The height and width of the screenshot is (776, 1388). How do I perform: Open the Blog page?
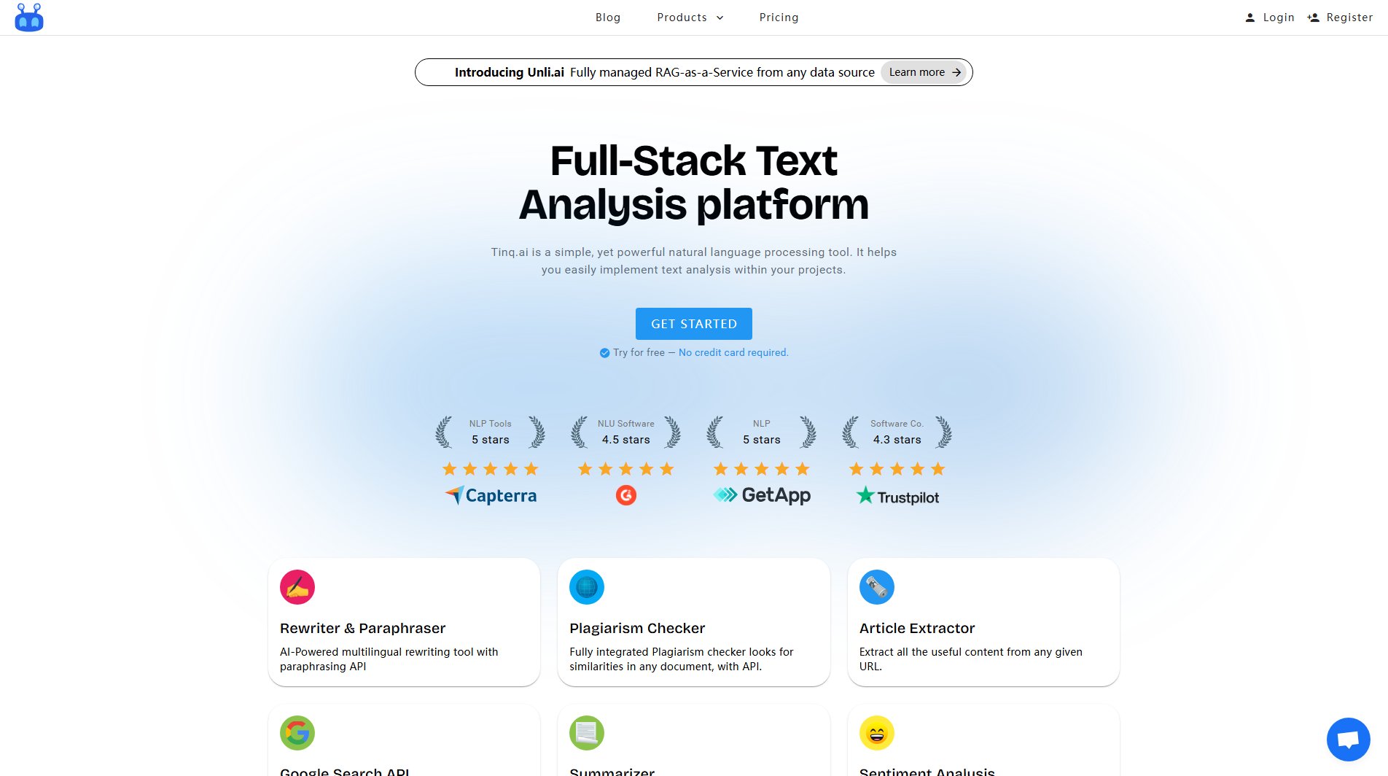click(x=608, y=17)
